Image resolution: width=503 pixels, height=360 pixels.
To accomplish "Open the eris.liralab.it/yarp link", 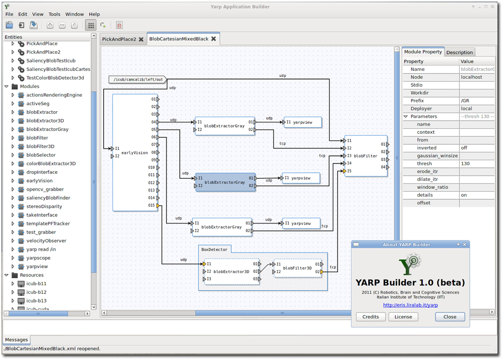I will click(410, 305).
